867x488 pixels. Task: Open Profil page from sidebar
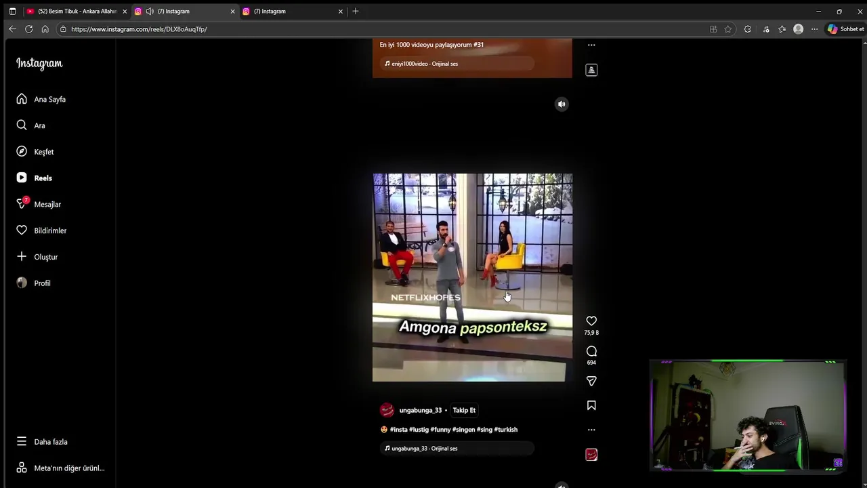pos(33,283)
